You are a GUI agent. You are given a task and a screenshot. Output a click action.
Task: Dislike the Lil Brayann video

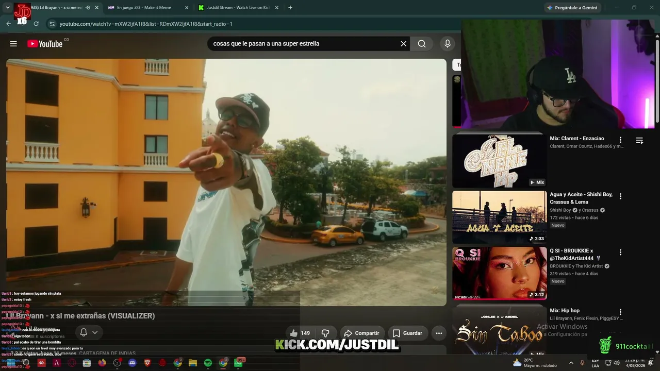[x=325, y=333]
